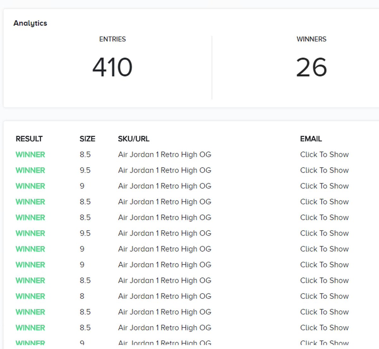
Task: Select WINNER status in first table row
Action: (x=30, y=154)
